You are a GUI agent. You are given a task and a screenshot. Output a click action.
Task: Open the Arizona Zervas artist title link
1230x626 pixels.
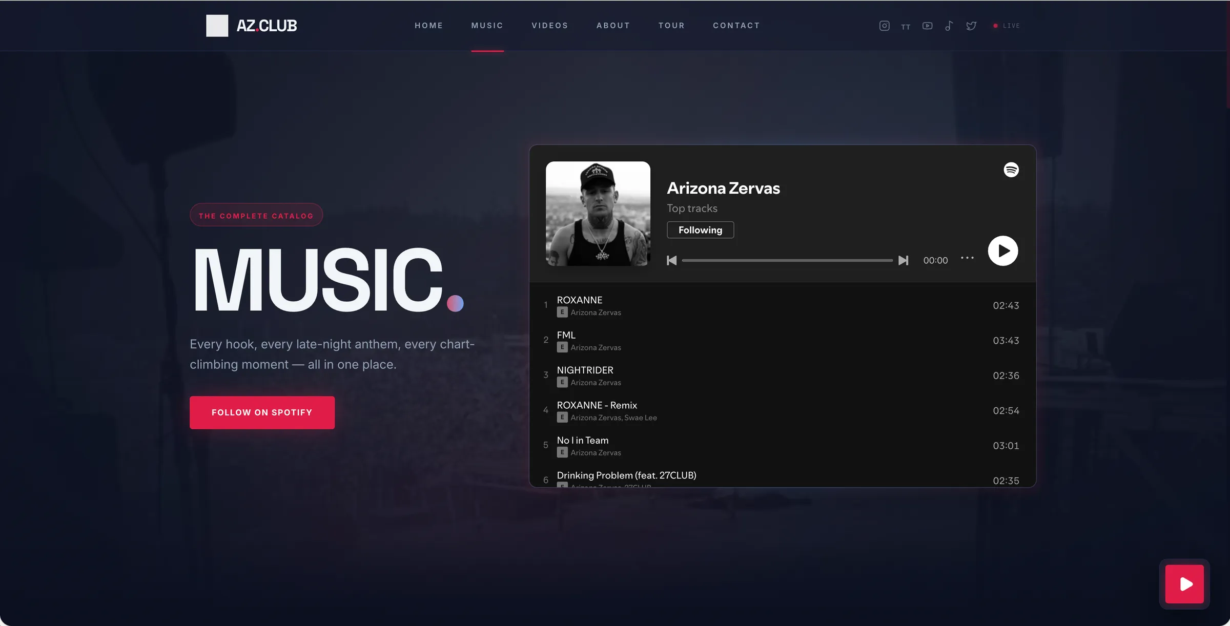(723, 188)
